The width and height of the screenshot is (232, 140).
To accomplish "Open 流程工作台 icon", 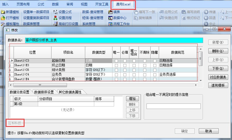I will pos(110,24).
